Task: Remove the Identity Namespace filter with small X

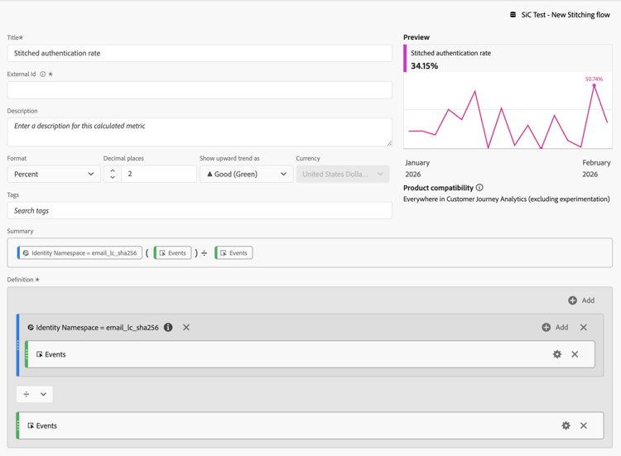Action: [186, 328]
